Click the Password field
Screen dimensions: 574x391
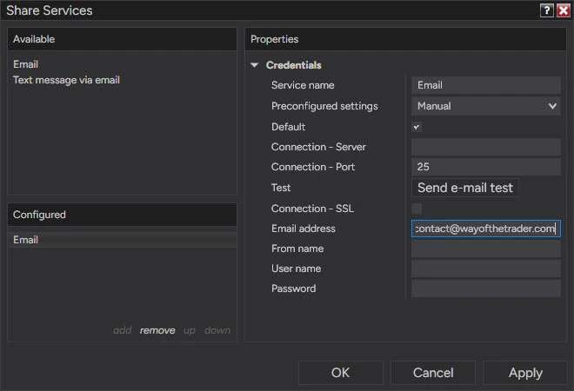(486, 288)
